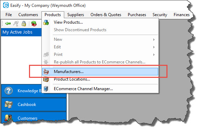202x132 pixels.
Task: Click the Cashbook sidebar button
Action: (34, 104)
